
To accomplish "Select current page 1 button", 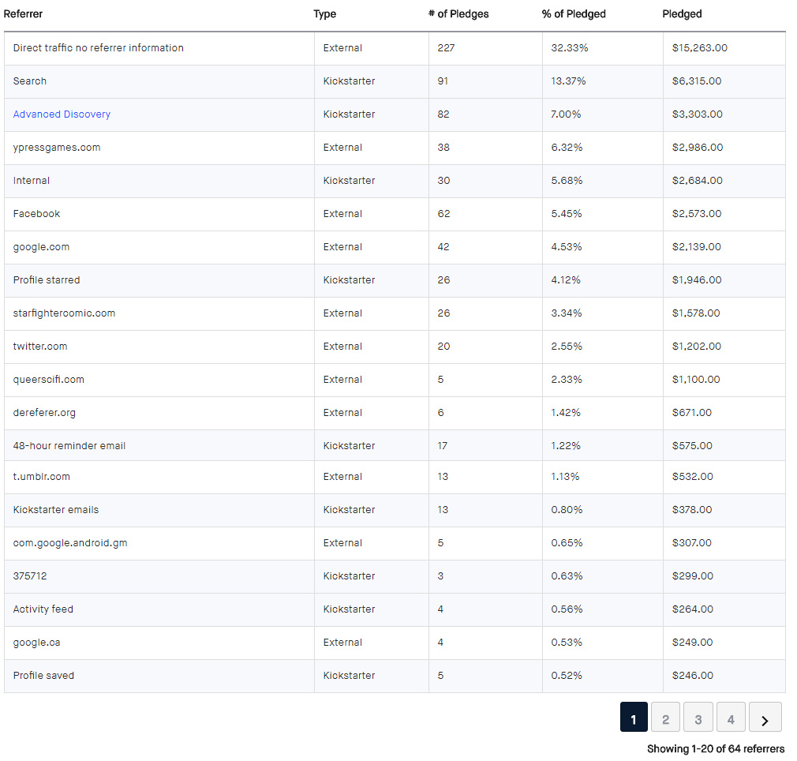I will [x=634, y=717].
